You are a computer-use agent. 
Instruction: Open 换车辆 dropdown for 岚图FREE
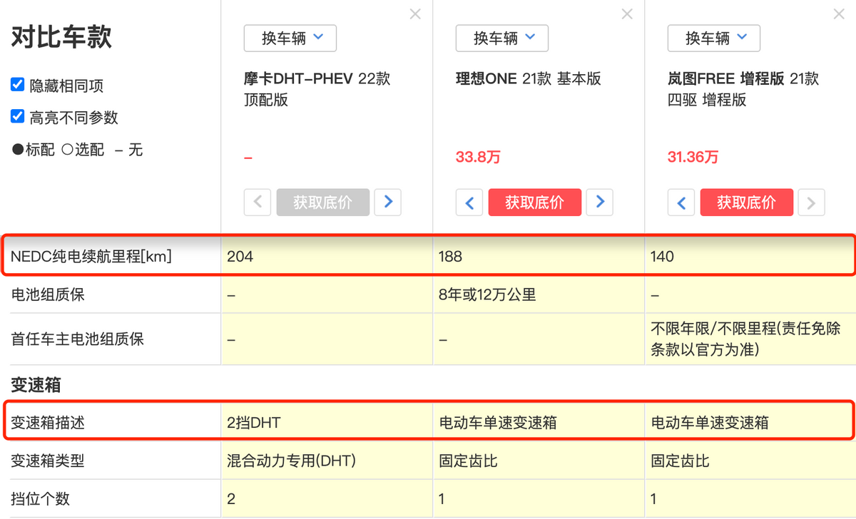pos(714,38)
